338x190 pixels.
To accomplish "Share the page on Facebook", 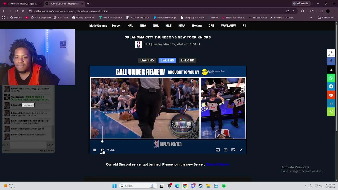I will [x=331, y=61].
